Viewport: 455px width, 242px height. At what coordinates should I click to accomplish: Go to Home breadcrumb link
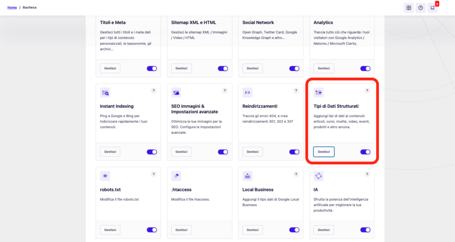[x=12, y=8]
